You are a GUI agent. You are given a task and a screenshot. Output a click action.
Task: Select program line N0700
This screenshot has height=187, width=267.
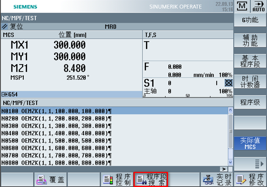[114, 155]
